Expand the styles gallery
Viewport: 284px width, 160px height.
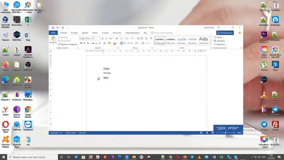[x=210, y=44]
